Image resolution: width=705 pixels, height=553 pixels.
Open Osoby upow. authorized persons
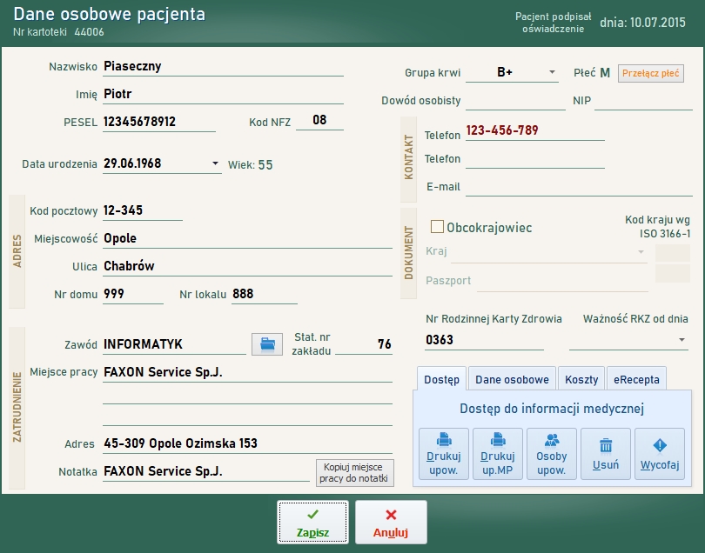coord(551,454)
